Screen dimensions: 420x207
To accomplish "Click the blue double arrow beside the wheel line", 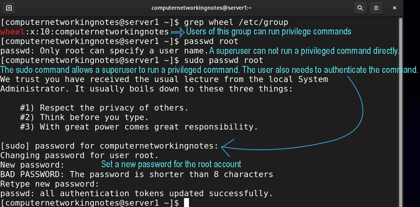I will [178, 32].
